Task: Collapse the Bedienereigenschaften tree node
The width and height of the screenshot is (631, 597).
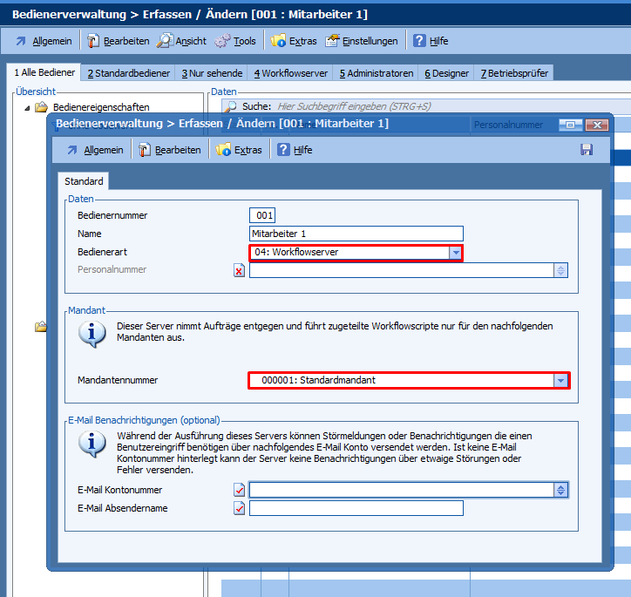Action: coord(27,108)
